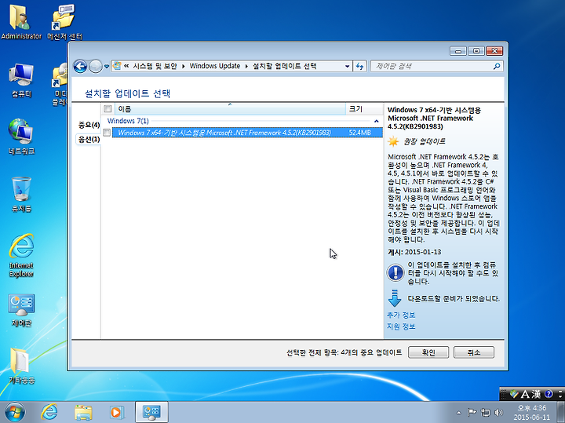The width and height of the screenshot is (565, 423).
Task: Open the Internet Explorer desktop icon
Action: 21,256
